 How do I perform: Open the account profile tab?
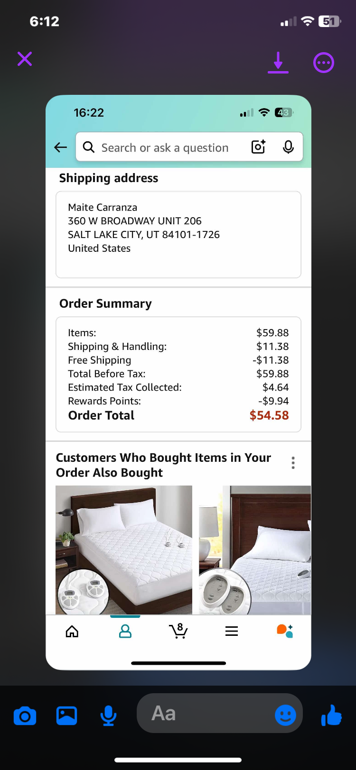[x=125, y=631]
